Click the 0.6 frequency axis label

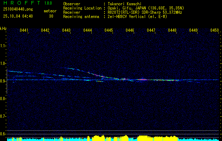(x=3, y=134)
